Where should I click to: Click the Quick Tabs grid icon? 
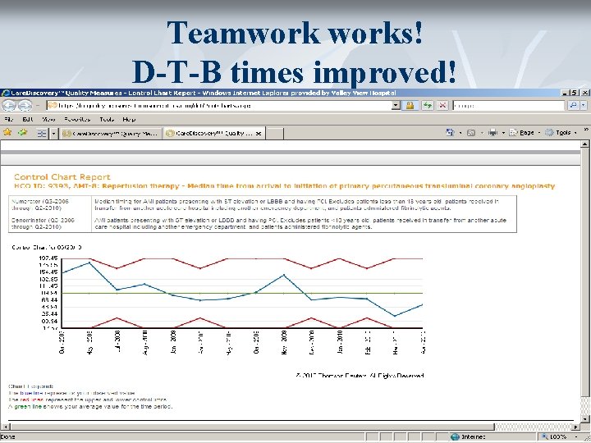42,134
